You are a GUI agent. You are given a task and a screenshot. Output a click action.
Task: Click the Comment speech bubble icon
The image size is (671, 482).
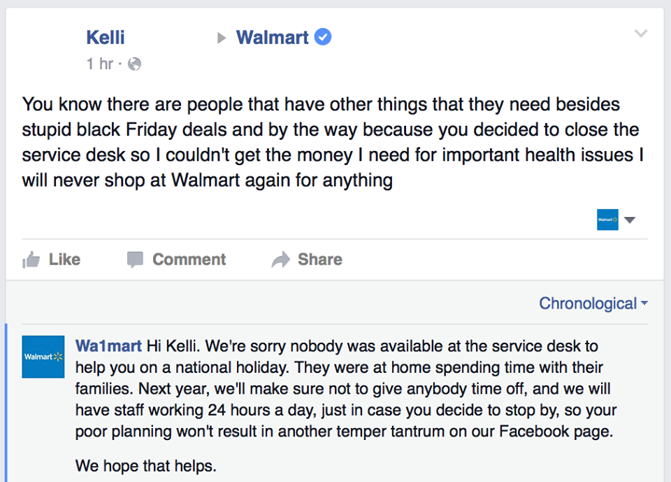click(135, 260)
